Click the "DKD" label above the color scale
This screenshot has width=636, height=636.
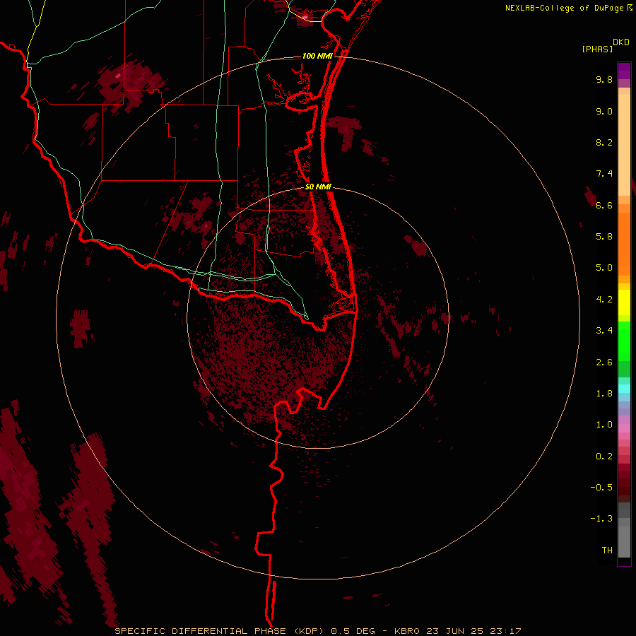pyautogui.click(x=621, y=42)
